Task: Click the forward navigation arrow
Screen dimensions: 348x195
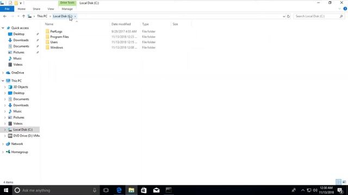Action: pyautogui.click(x=13, y=16)
